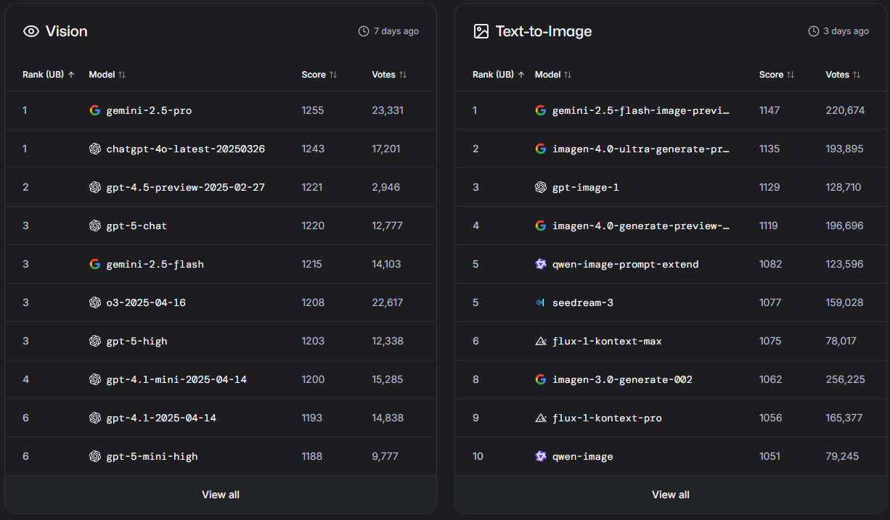Click the OpenAI logo beside o3-2025-04-16
890x520 pixels.
94,302
